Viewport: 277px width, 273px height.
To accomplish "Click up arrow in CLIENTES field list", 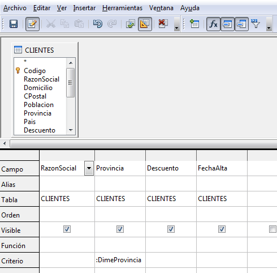I will click(x=71, y=63).
